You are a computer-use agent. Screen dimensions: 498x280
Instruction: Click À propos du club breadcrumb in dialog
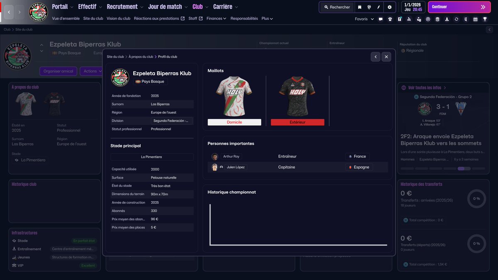[x=141, y=57]
